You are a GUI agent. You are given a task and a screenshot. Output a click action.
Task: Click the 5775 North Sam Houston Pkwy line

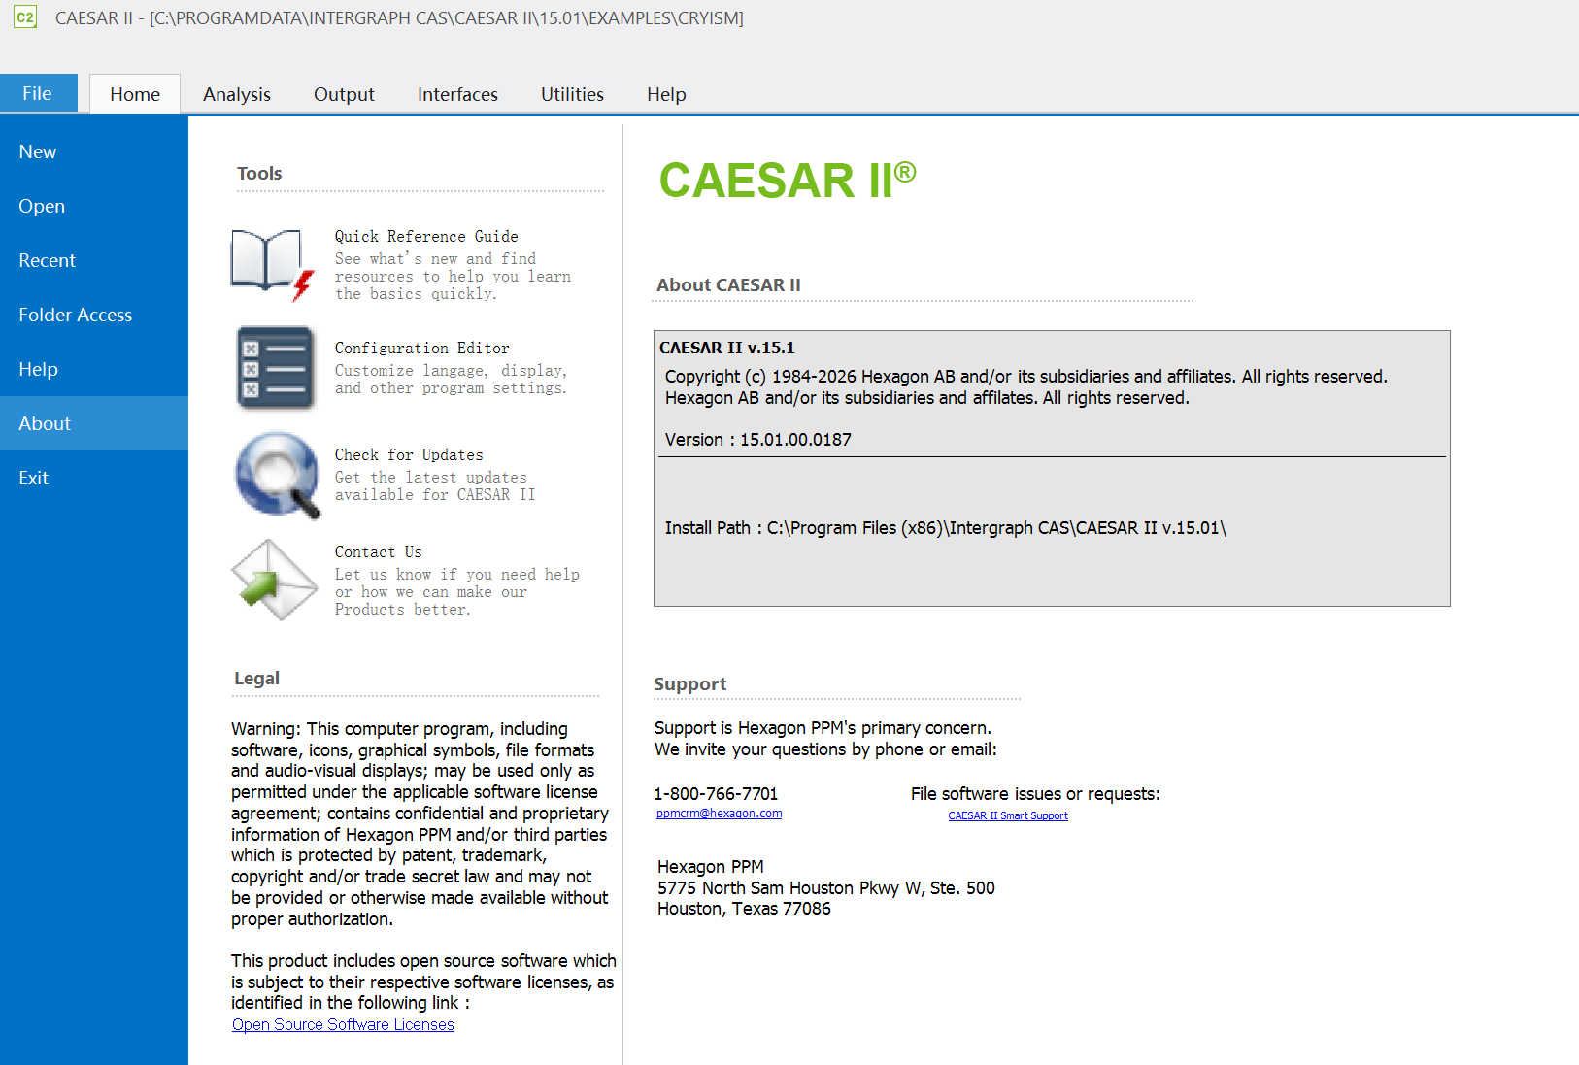(x=826, y=888)
